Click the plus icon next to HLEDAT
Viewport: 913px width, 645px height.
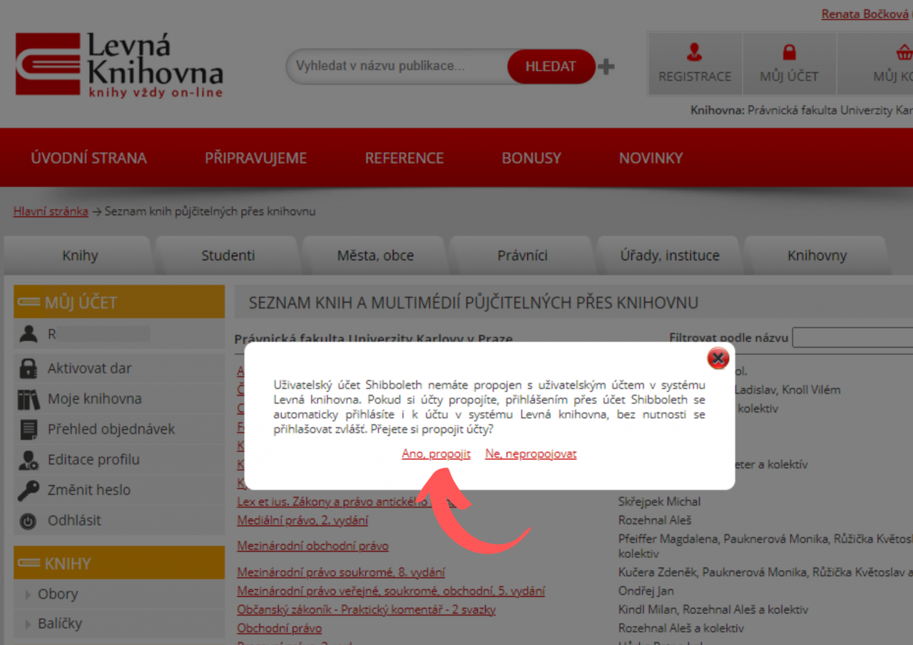click(606, 67)
